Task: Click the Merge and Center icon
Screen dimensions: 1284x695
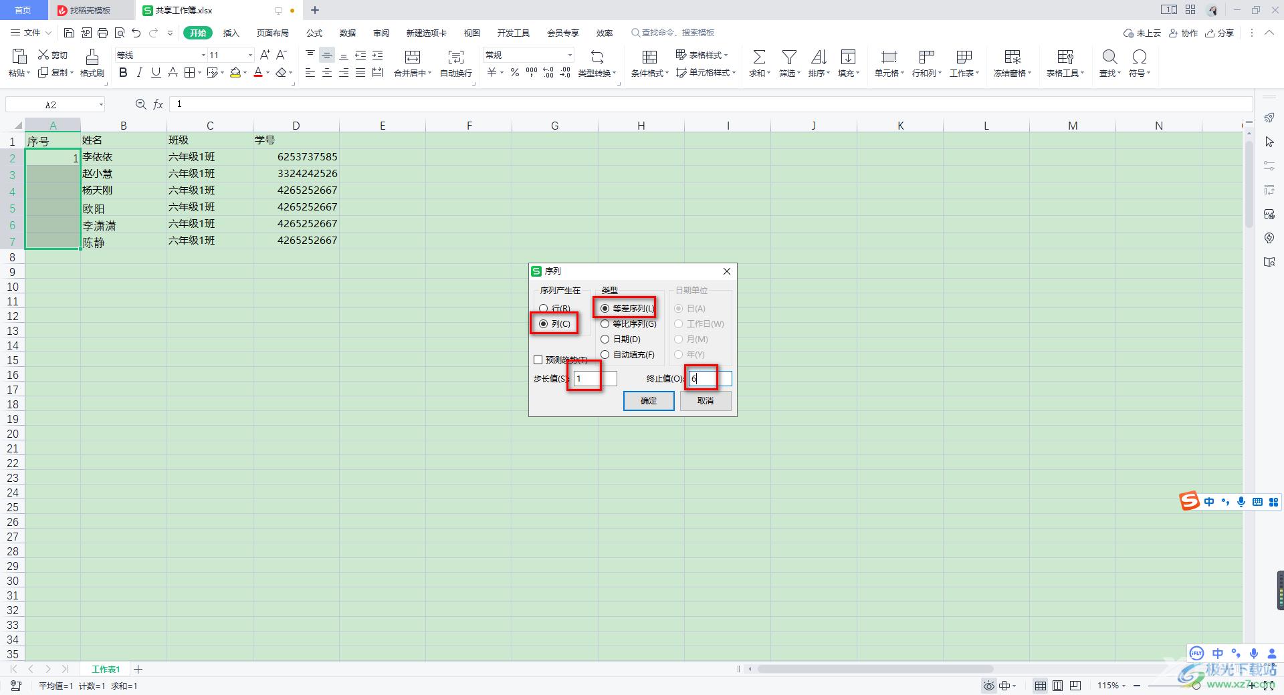Action: [413, 57]
